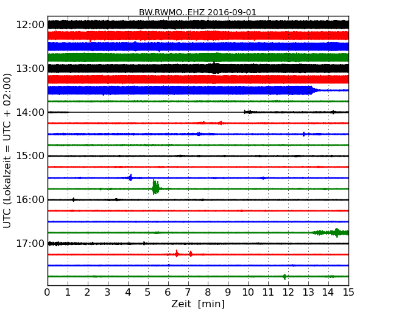
Task: Click the x-axis tick label 6
Action: [168, 293]
